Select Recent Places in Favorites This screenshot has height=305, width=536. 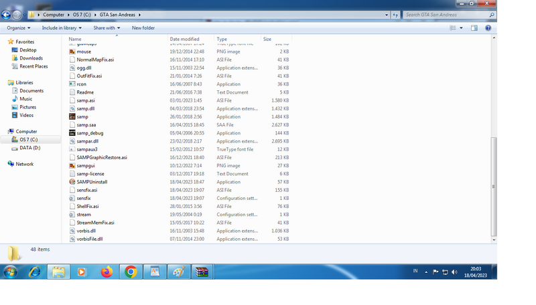33,66
